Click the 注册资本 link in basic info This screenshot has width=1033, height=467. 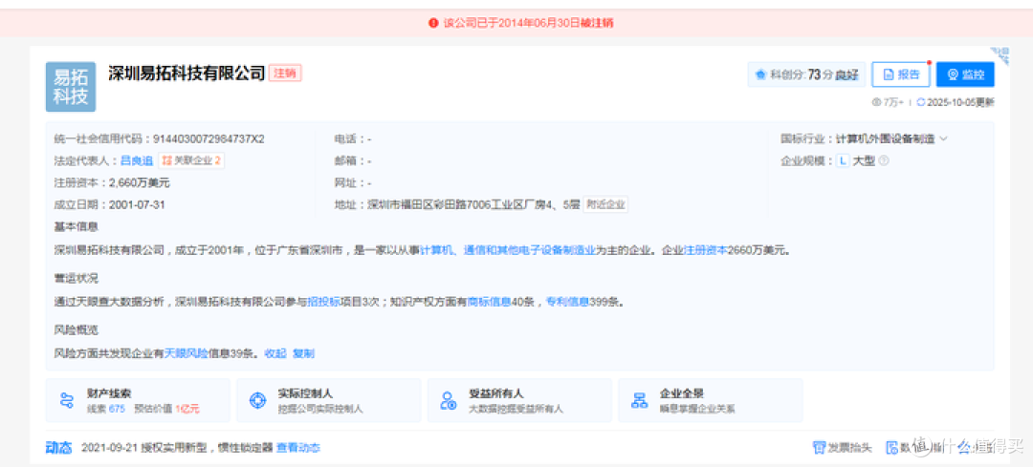click(x=706, y=250)
